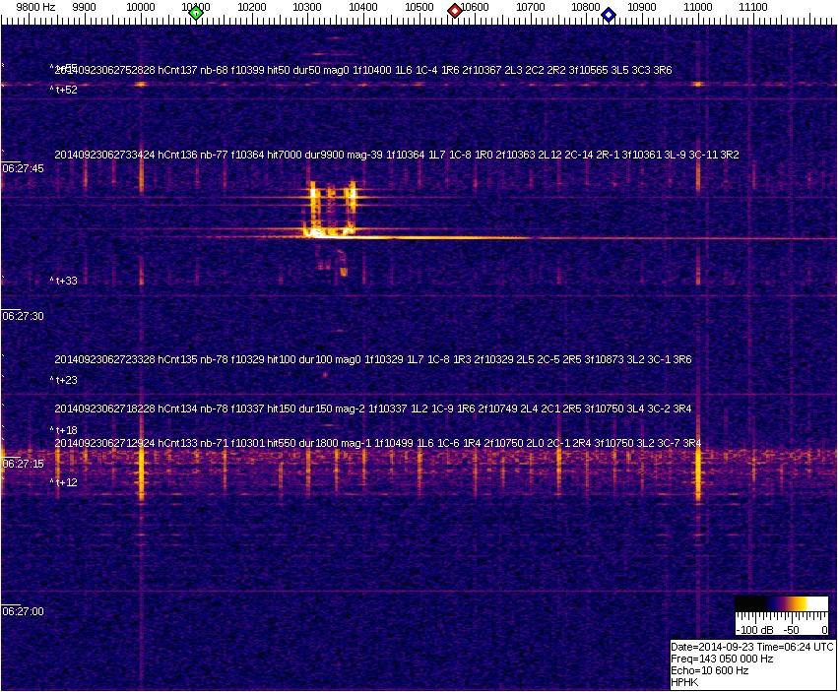Click the t+23 event marker
This screenshot has width=838, height=692.
tap(65, 380)
